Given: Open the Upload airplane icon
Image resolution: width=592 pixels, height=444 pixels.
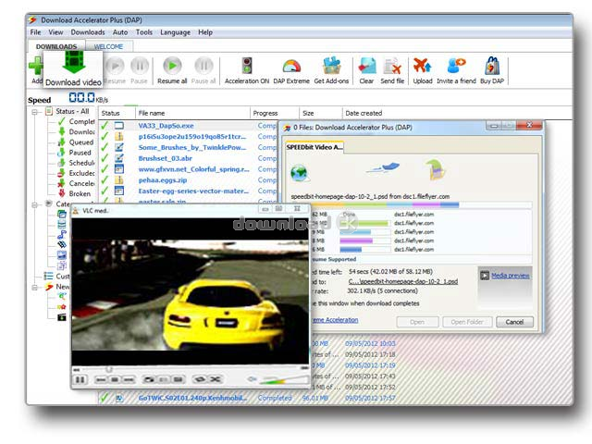Looking at the screenshot, I should pyautogui.click(x=423, y=67).
